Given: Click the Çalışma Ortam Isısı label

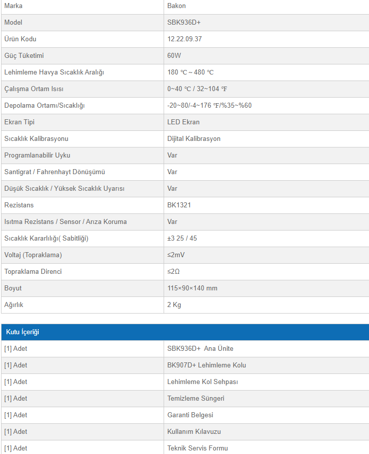Looking at the screenshot, I should point(34,89).
